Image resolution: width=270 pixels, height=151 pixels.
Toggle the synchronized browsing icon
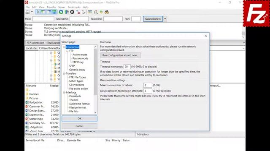click(x=101, y=12)
